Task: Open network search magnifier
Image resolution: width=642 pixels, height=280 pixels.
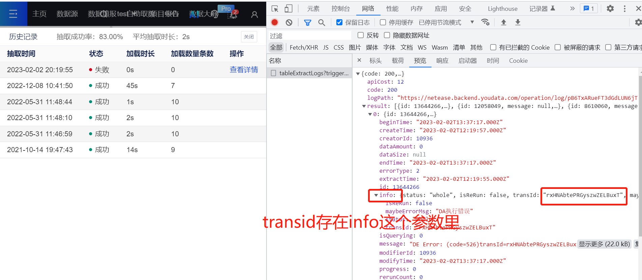Action: tap(322, 22)
